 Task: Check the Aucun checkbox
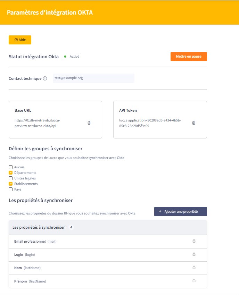click(x=10, y=167)
